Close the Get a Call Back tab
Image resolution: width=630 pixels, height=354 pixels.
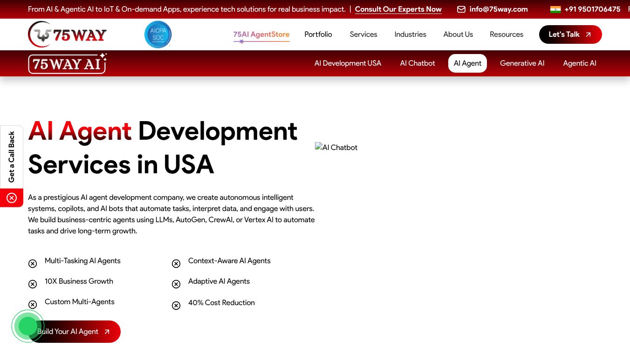pos(12,198)
